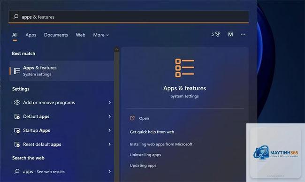305x182 pixels.
Task: Select Add or remove programs result
Action: pos(61,102)
